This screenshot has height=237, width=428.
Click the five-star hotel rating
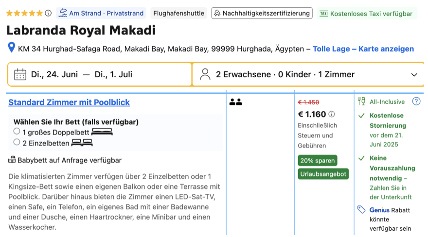(x=25, y=13)
